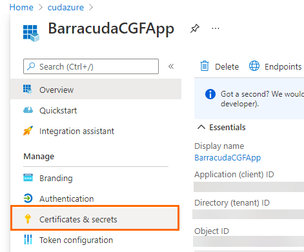Click the Directory (tenant) ID label
Screen dimensions: 304x252
tap(232, 203)
